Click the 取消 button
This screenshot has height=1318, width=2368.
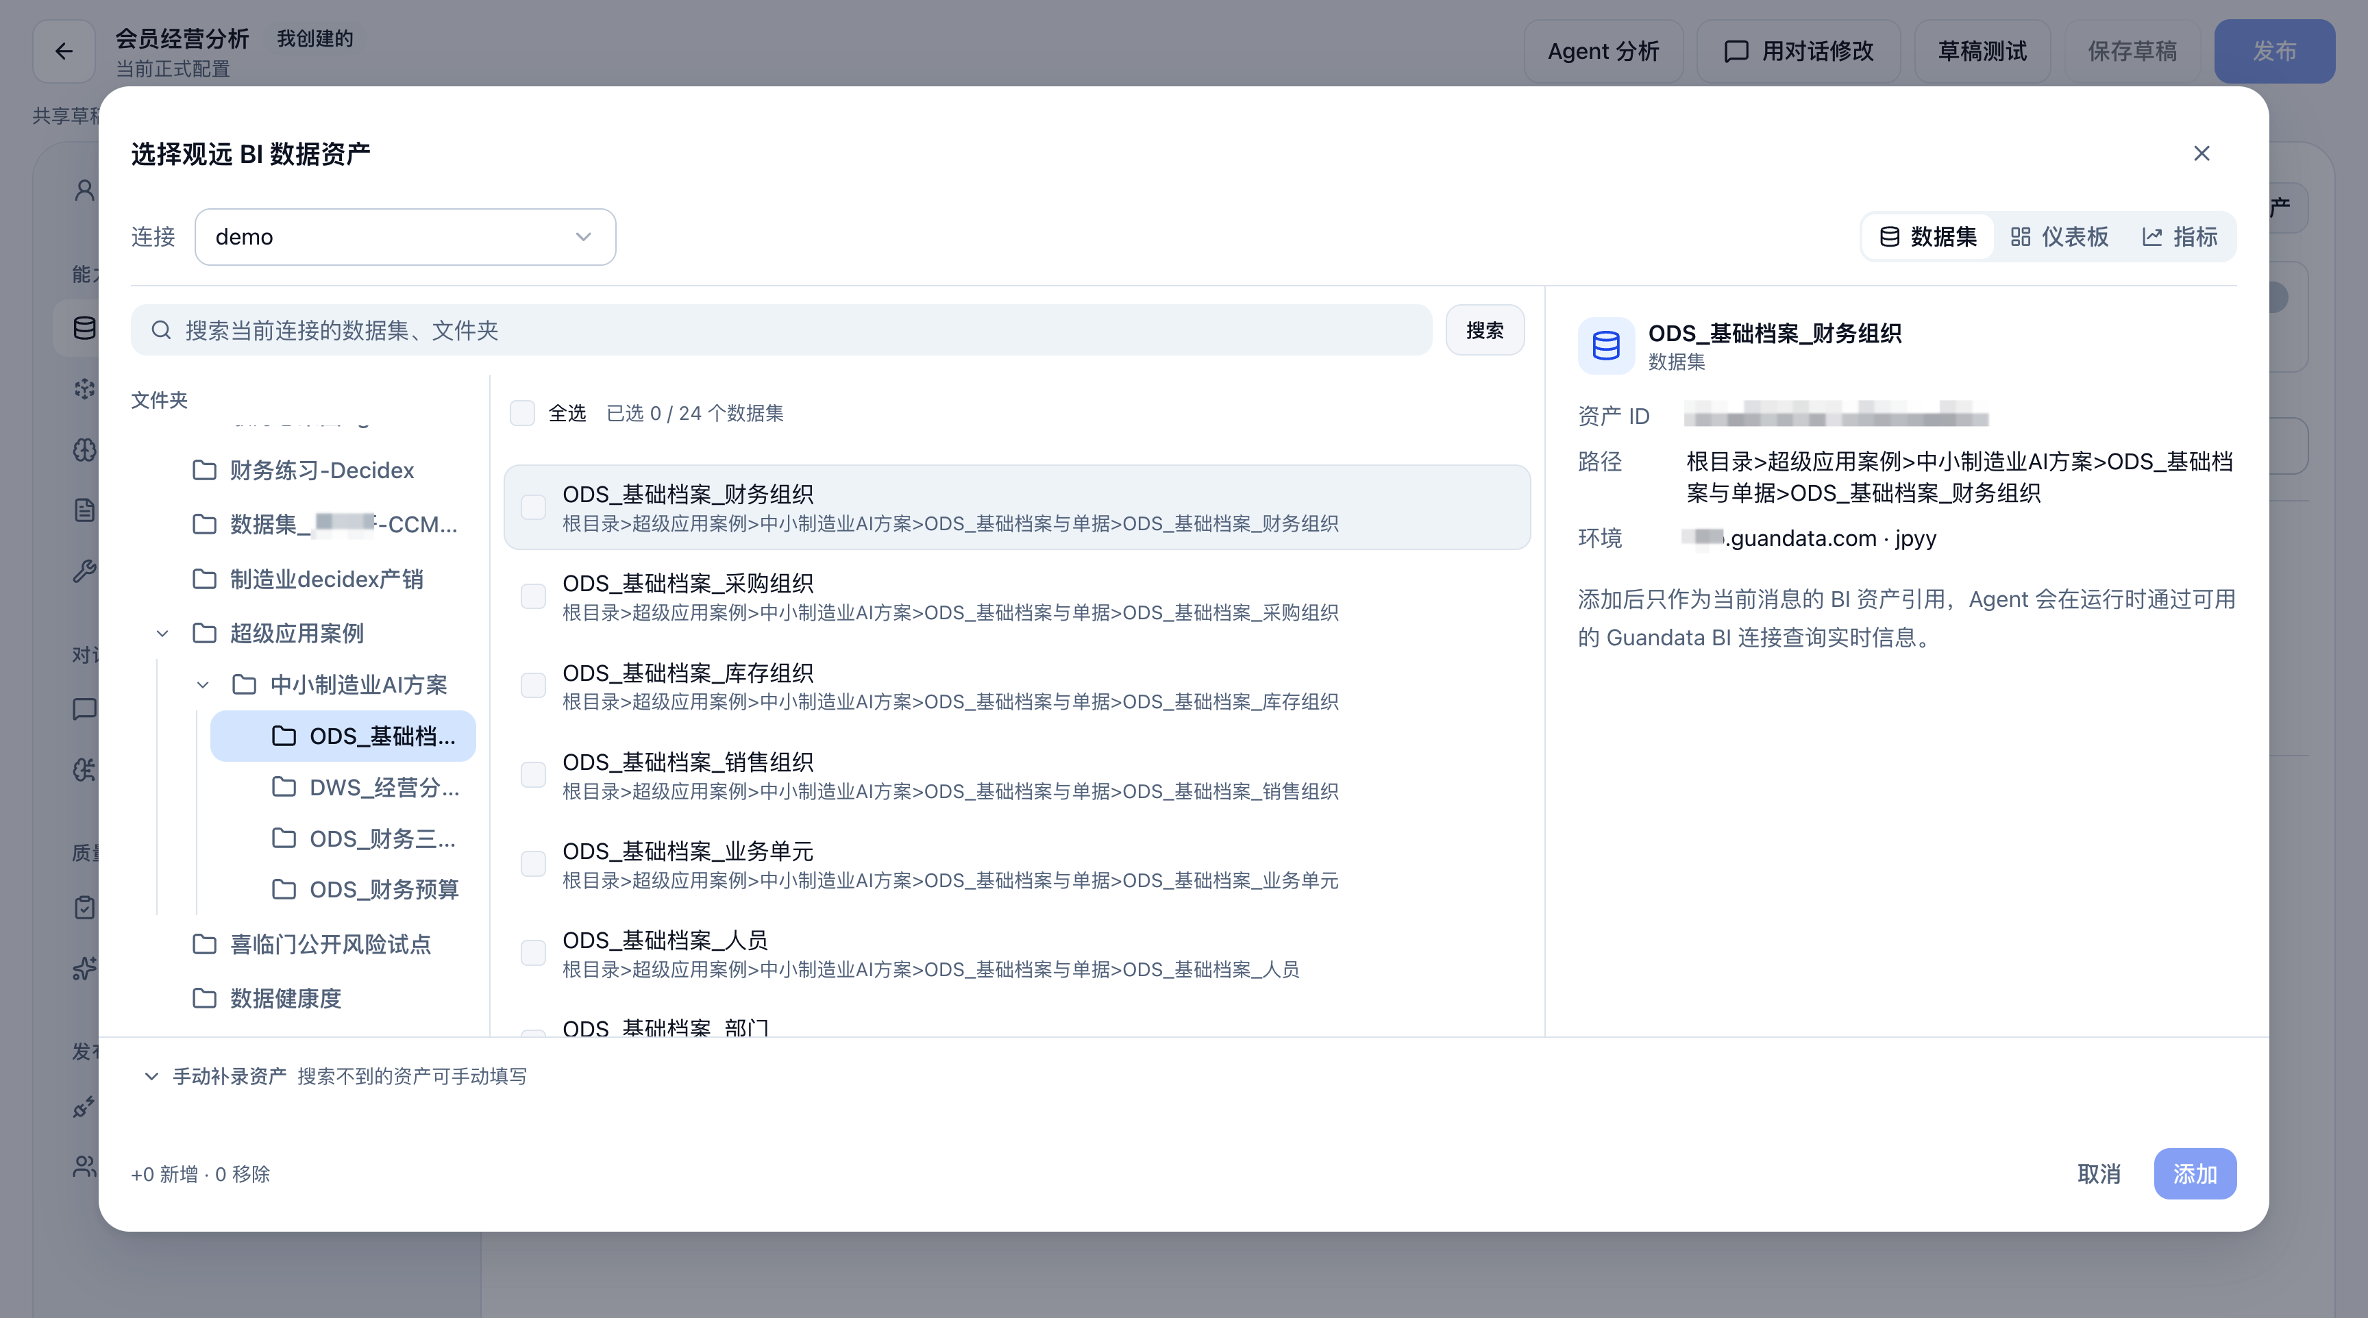pos(2099,1173)
